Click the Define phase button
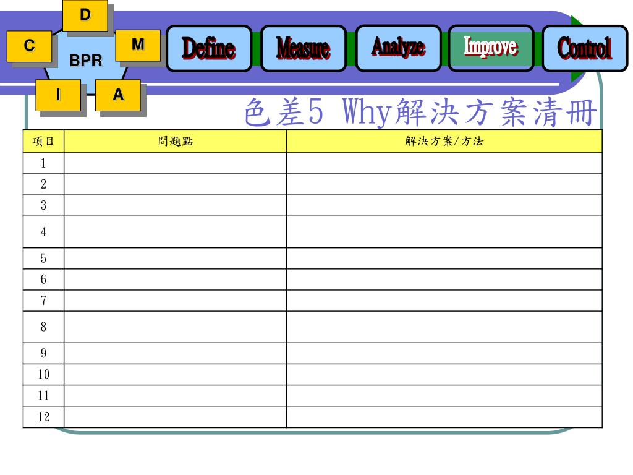The width and height of the screenshot is (633, 475). [209, 48]
